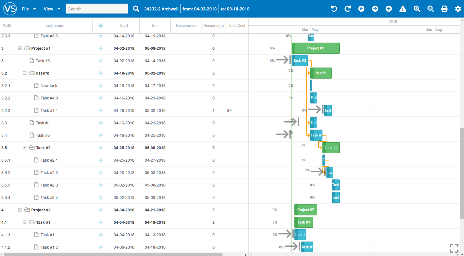Click the left arrow circle icon
The height and width of the screenshot is (256, 464).
(361, 9)
